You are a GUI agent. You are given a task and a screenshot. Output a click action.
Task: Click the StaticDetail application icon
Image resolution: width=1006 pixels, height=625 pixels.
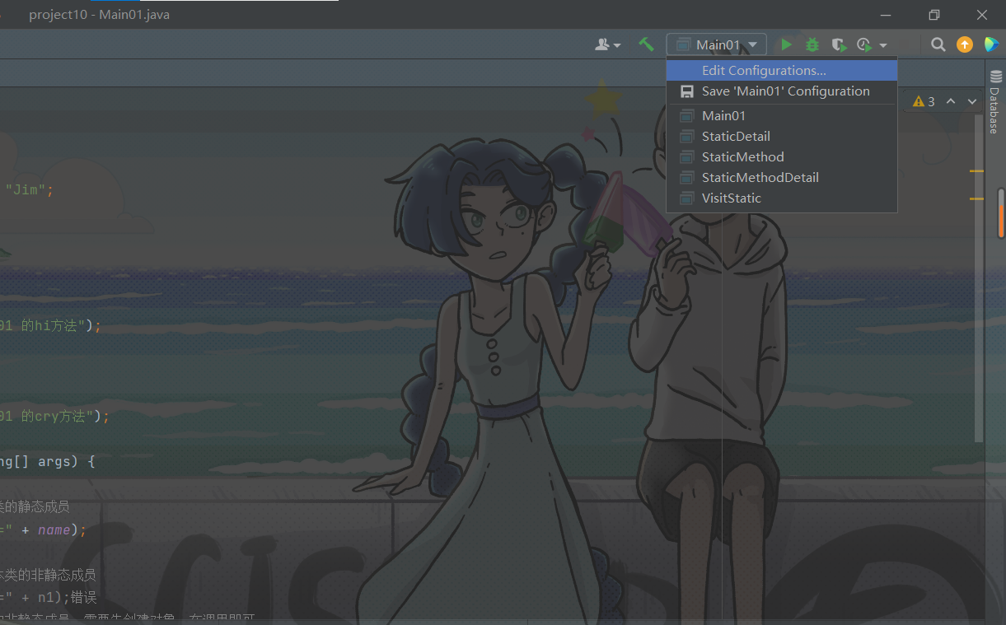point(686,137)
